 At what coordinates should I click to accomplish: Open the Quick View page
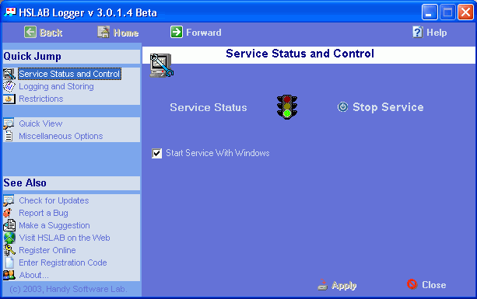(40, 123)
